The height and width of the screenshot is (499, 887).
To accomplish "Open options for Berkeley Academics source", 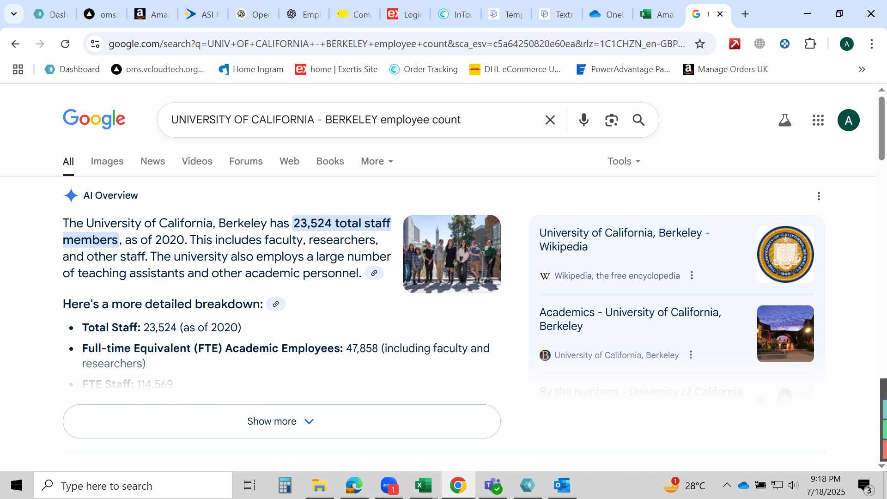I will [691, 355].
